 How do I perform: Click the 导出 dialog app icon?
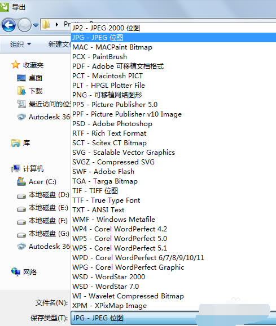4,7
